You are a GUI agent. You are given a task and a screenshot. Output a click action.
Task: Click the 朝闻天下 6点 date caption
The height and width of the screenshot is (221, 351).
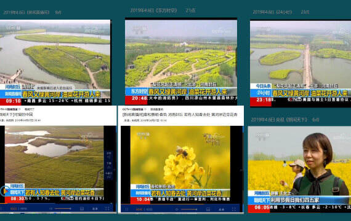point(285,120)
